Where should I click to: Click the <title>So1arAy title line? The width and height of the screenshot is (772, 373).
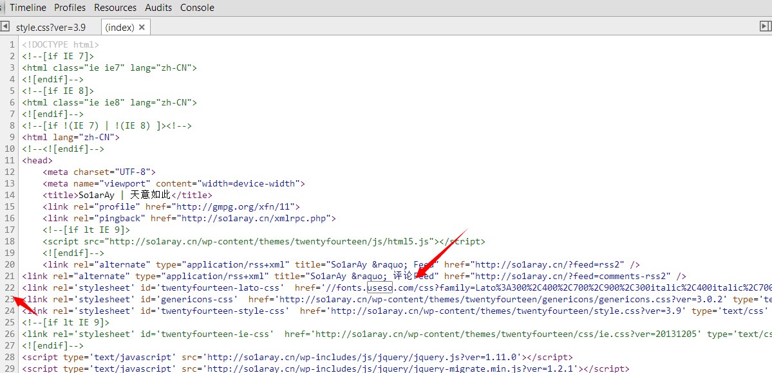[127, 196]
